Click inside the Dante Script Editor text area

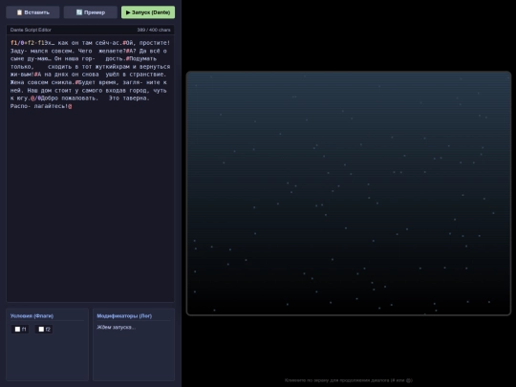pyautogui.click(x=91, y=168)
